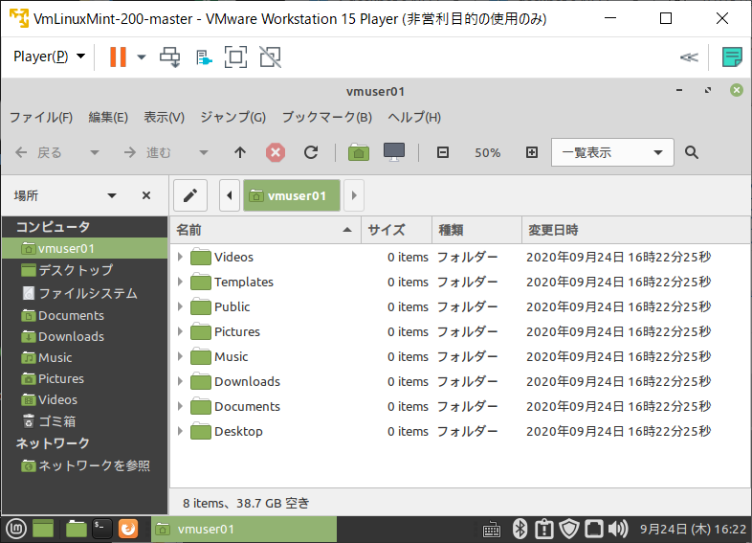Open ゴミ箱 trash in the sidebar
This screenshot has height=543, width=752.
pyautogui.click(x=85, y=421)
